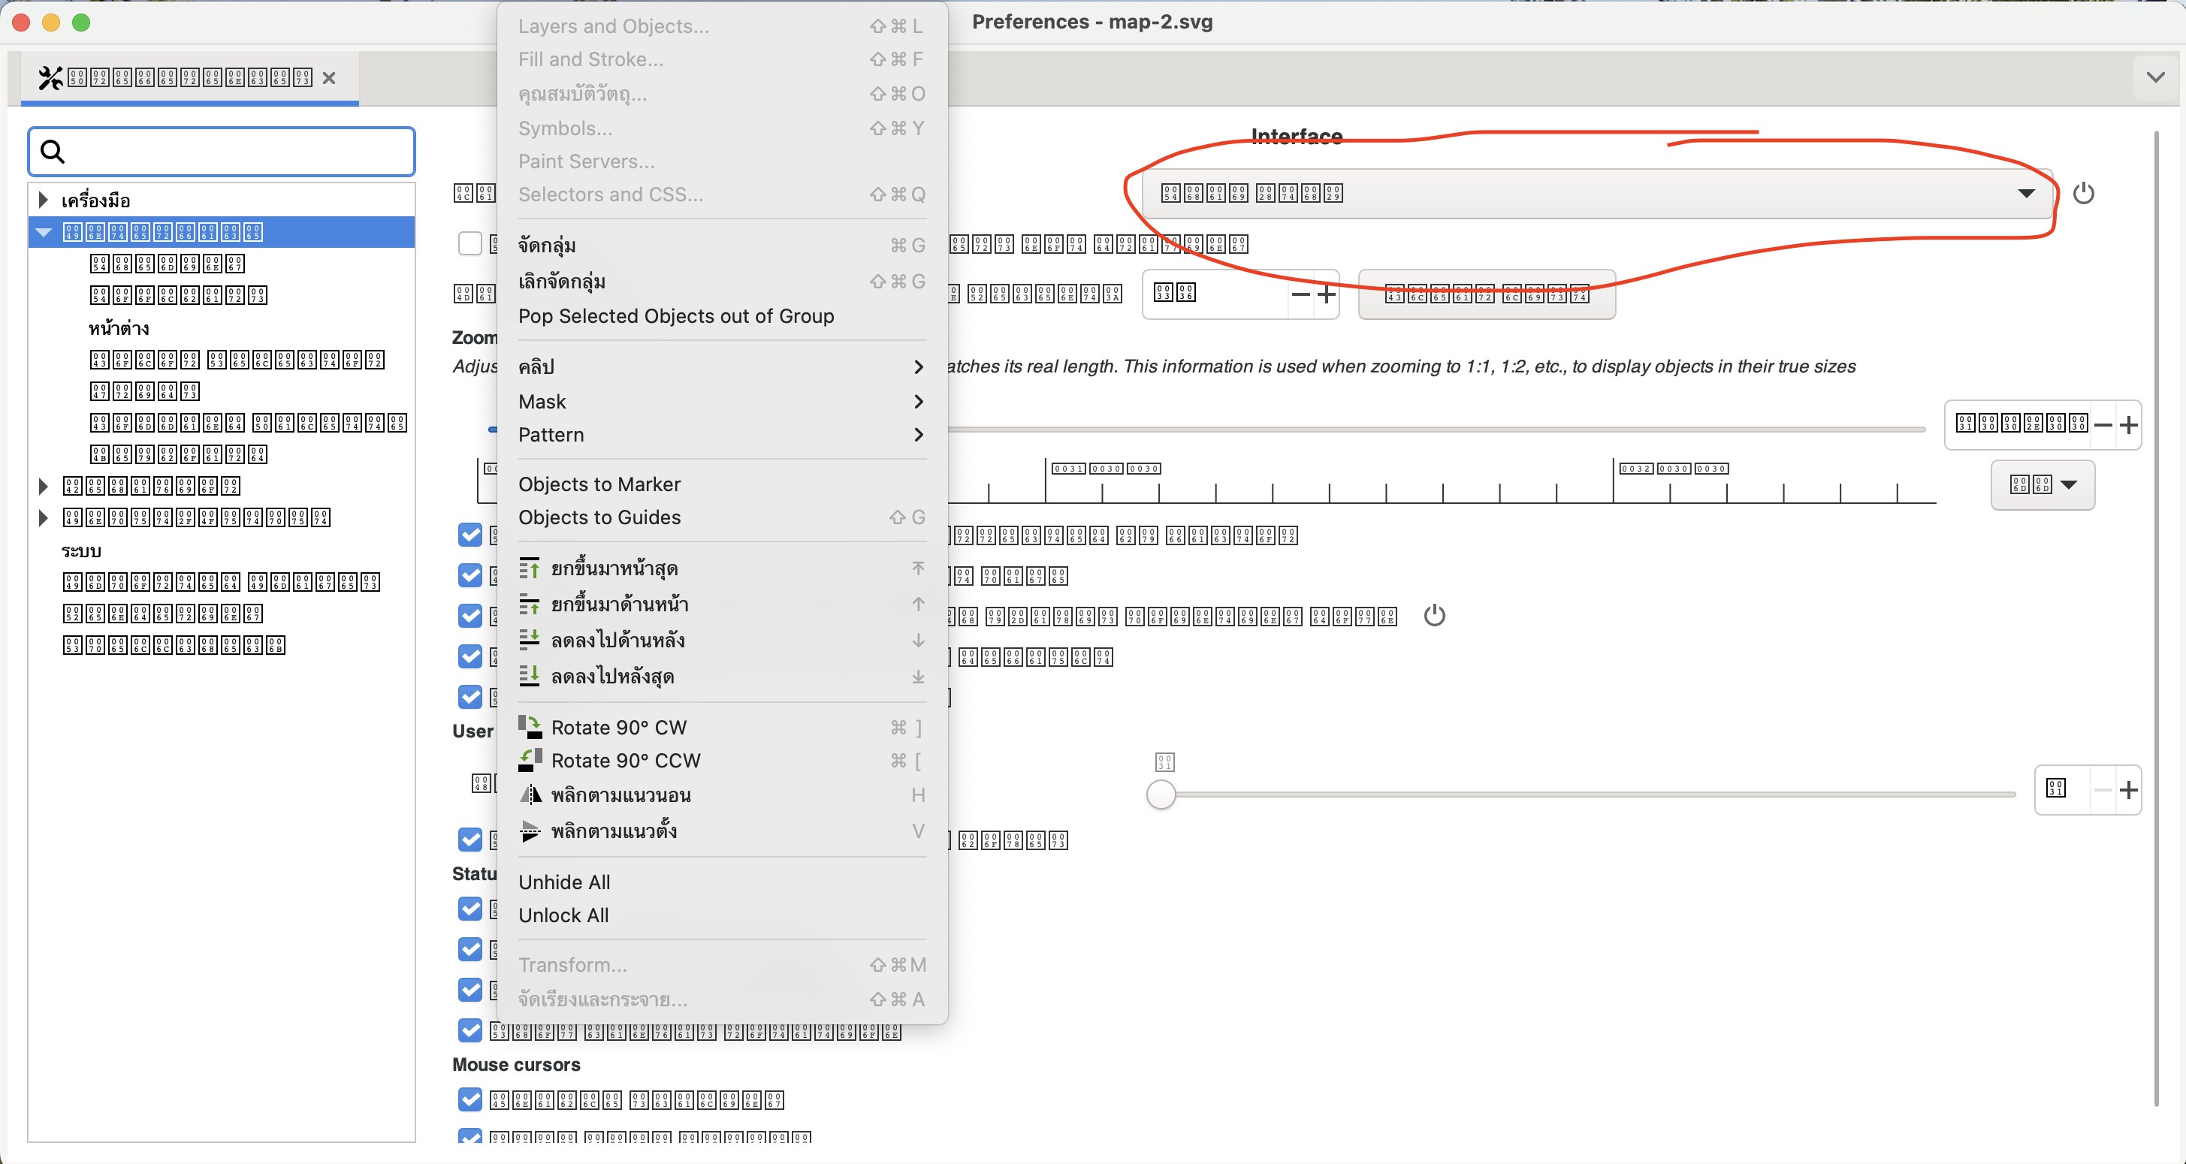Screen dimensions: 2186x1164
Task: Select Objects to Marker menu entry
Action: pos(721,484)
